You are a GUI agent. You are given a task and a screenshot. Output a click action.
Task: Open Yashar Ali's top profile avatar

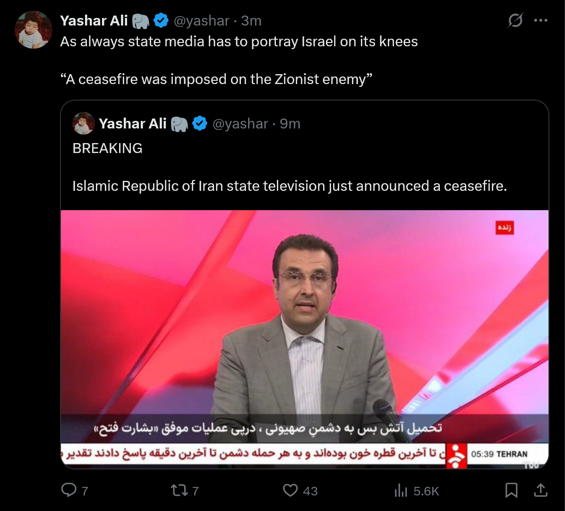point(33,30)
